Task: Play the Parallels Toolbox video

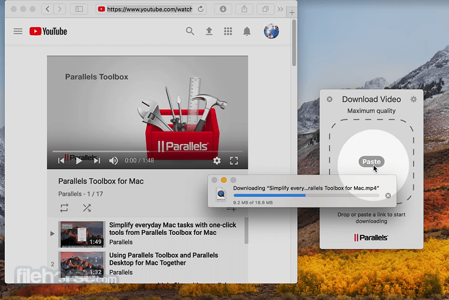Action: [79, 161]
